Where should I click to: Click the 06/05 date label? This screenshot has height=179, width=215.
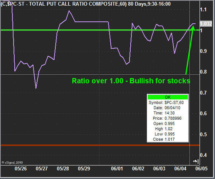pyautogui.click(x=201, y=168)
